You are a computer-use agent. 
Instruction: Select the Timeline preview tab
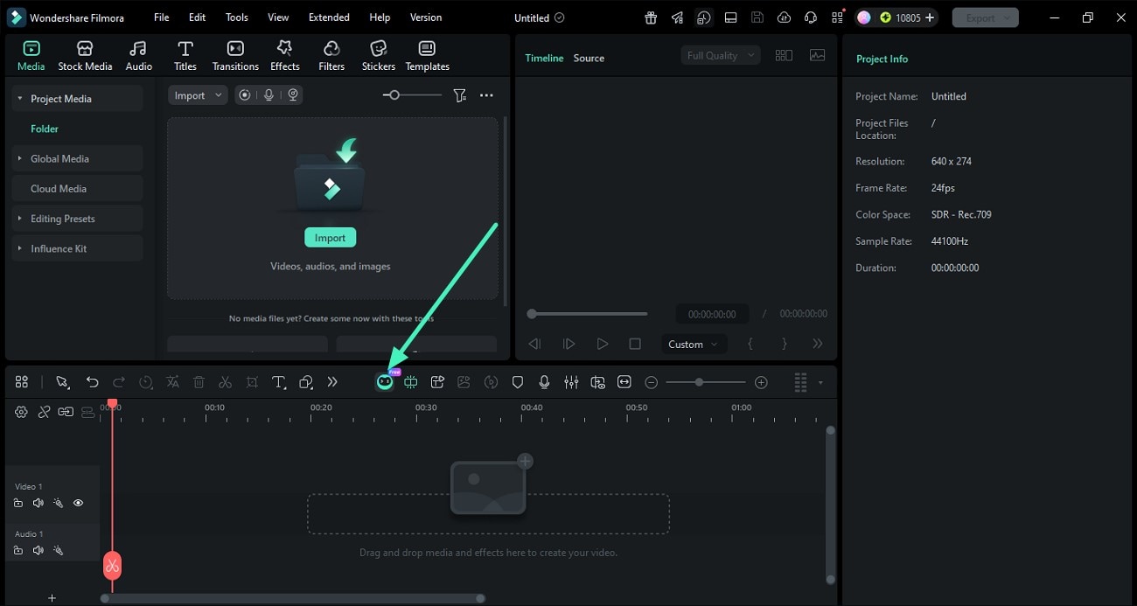[544, 58]
